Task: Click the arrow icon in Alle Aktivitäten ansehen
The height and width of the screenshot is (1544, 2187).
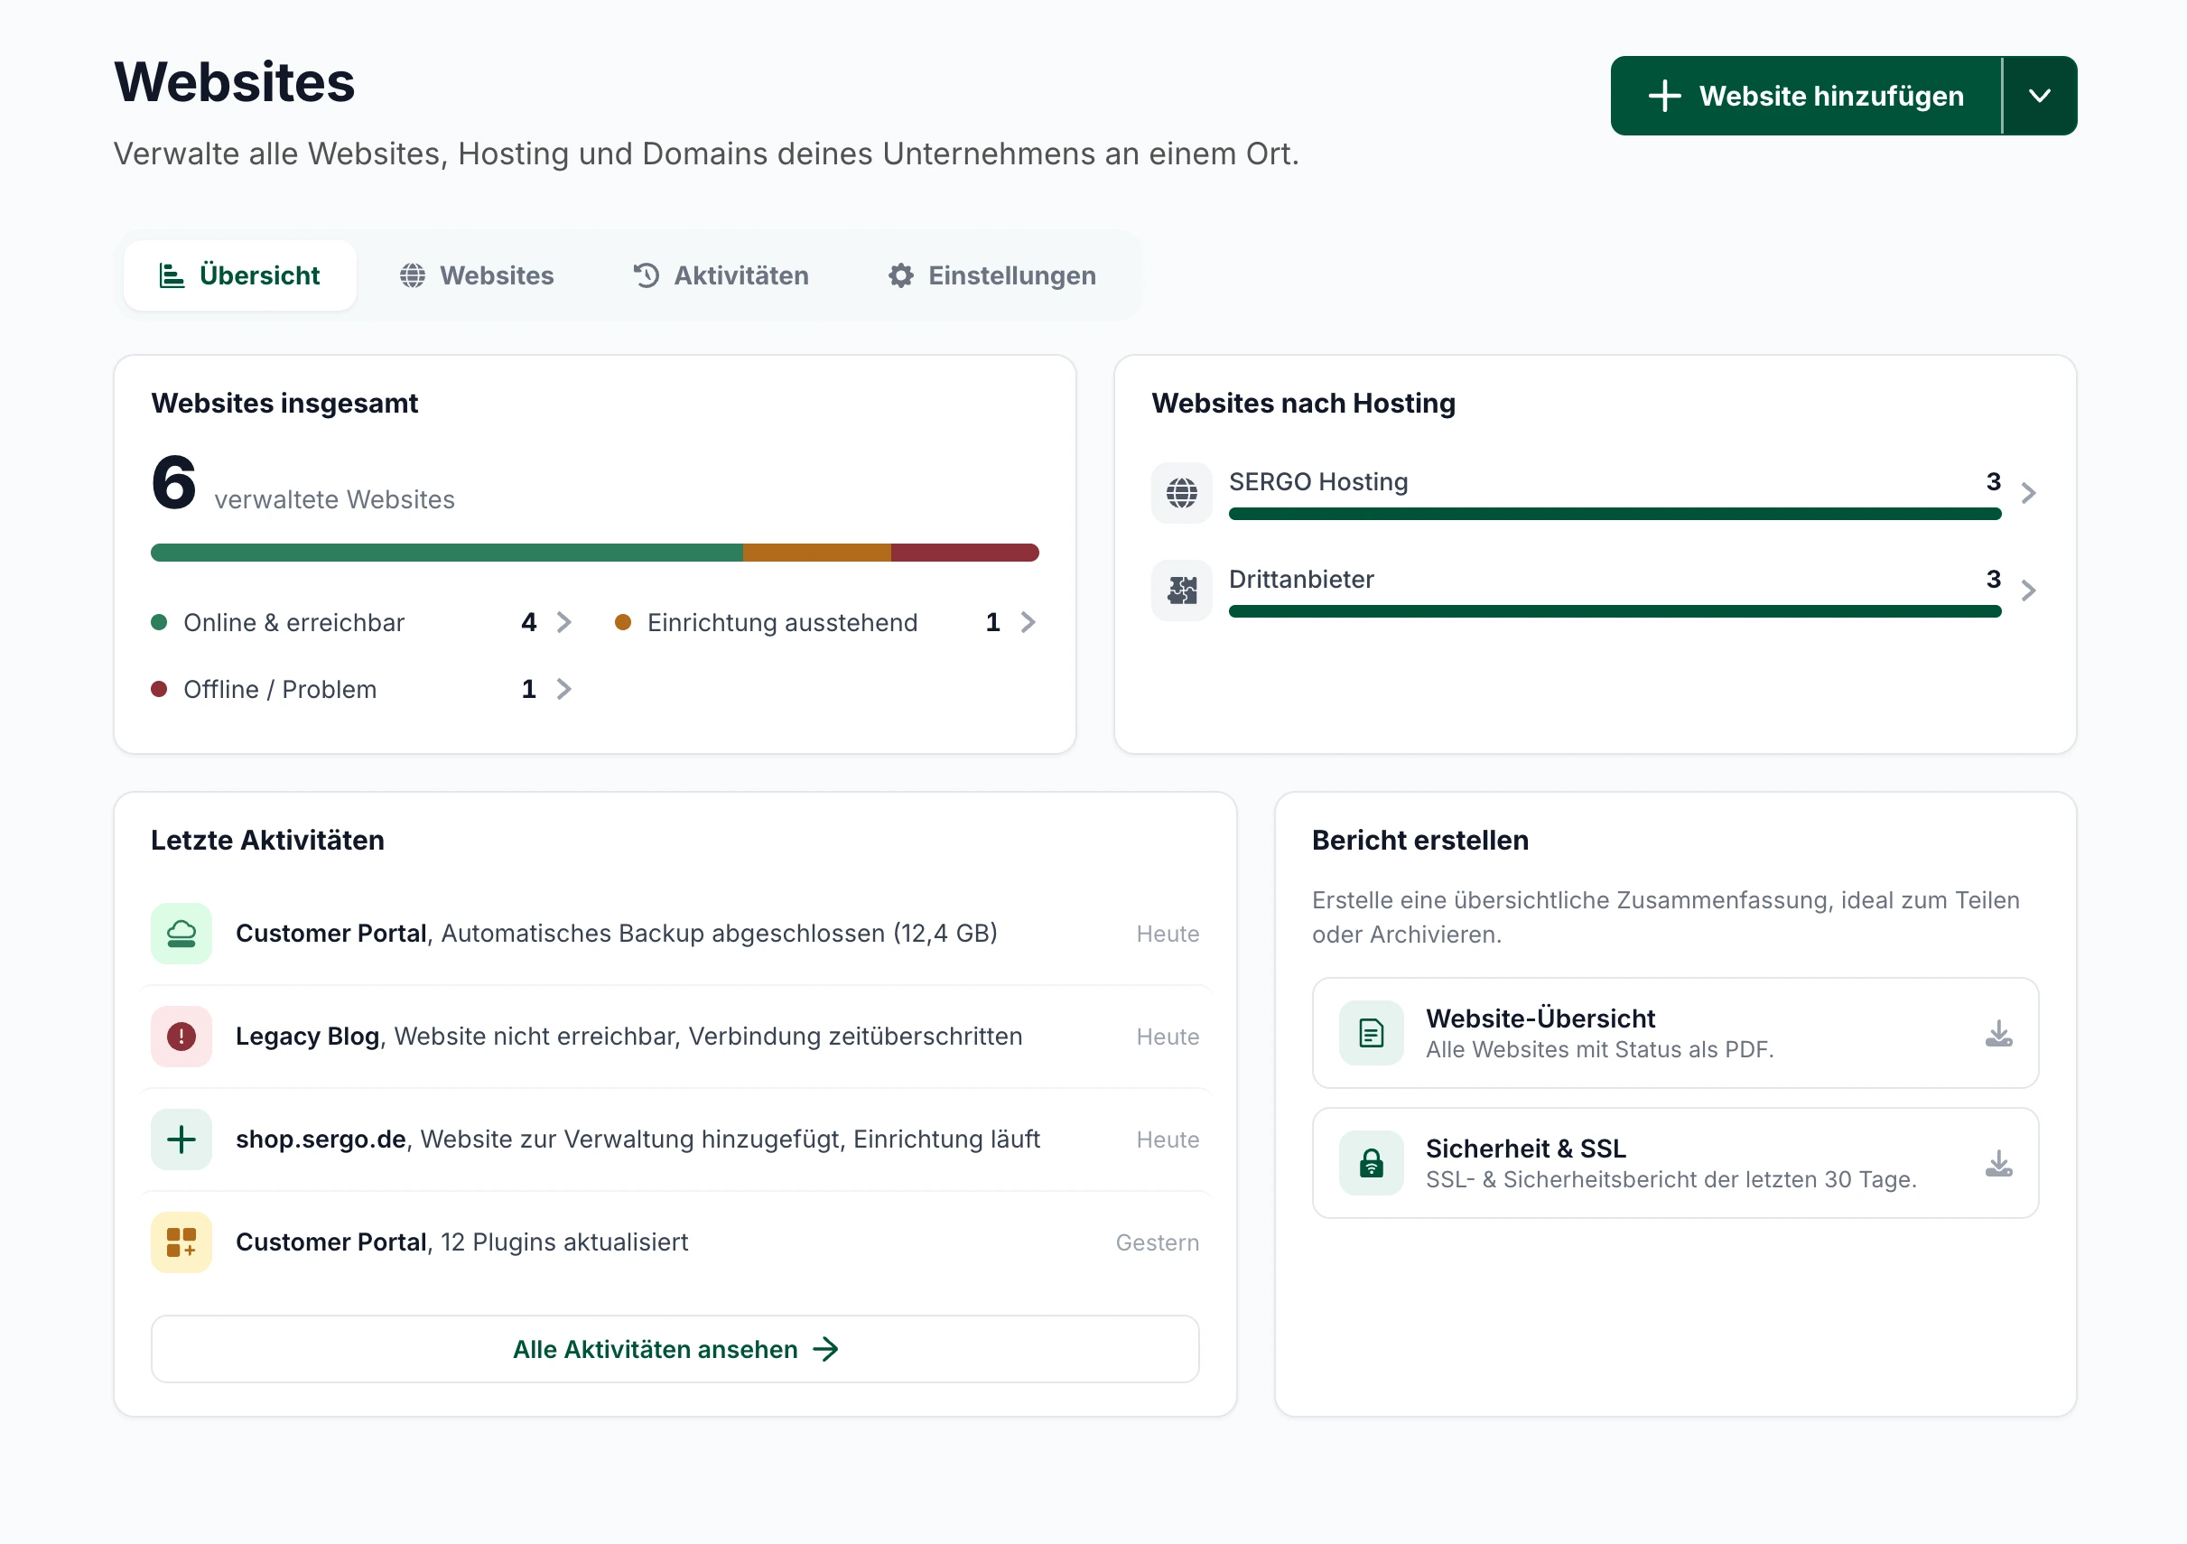Action: [826, 1350]
